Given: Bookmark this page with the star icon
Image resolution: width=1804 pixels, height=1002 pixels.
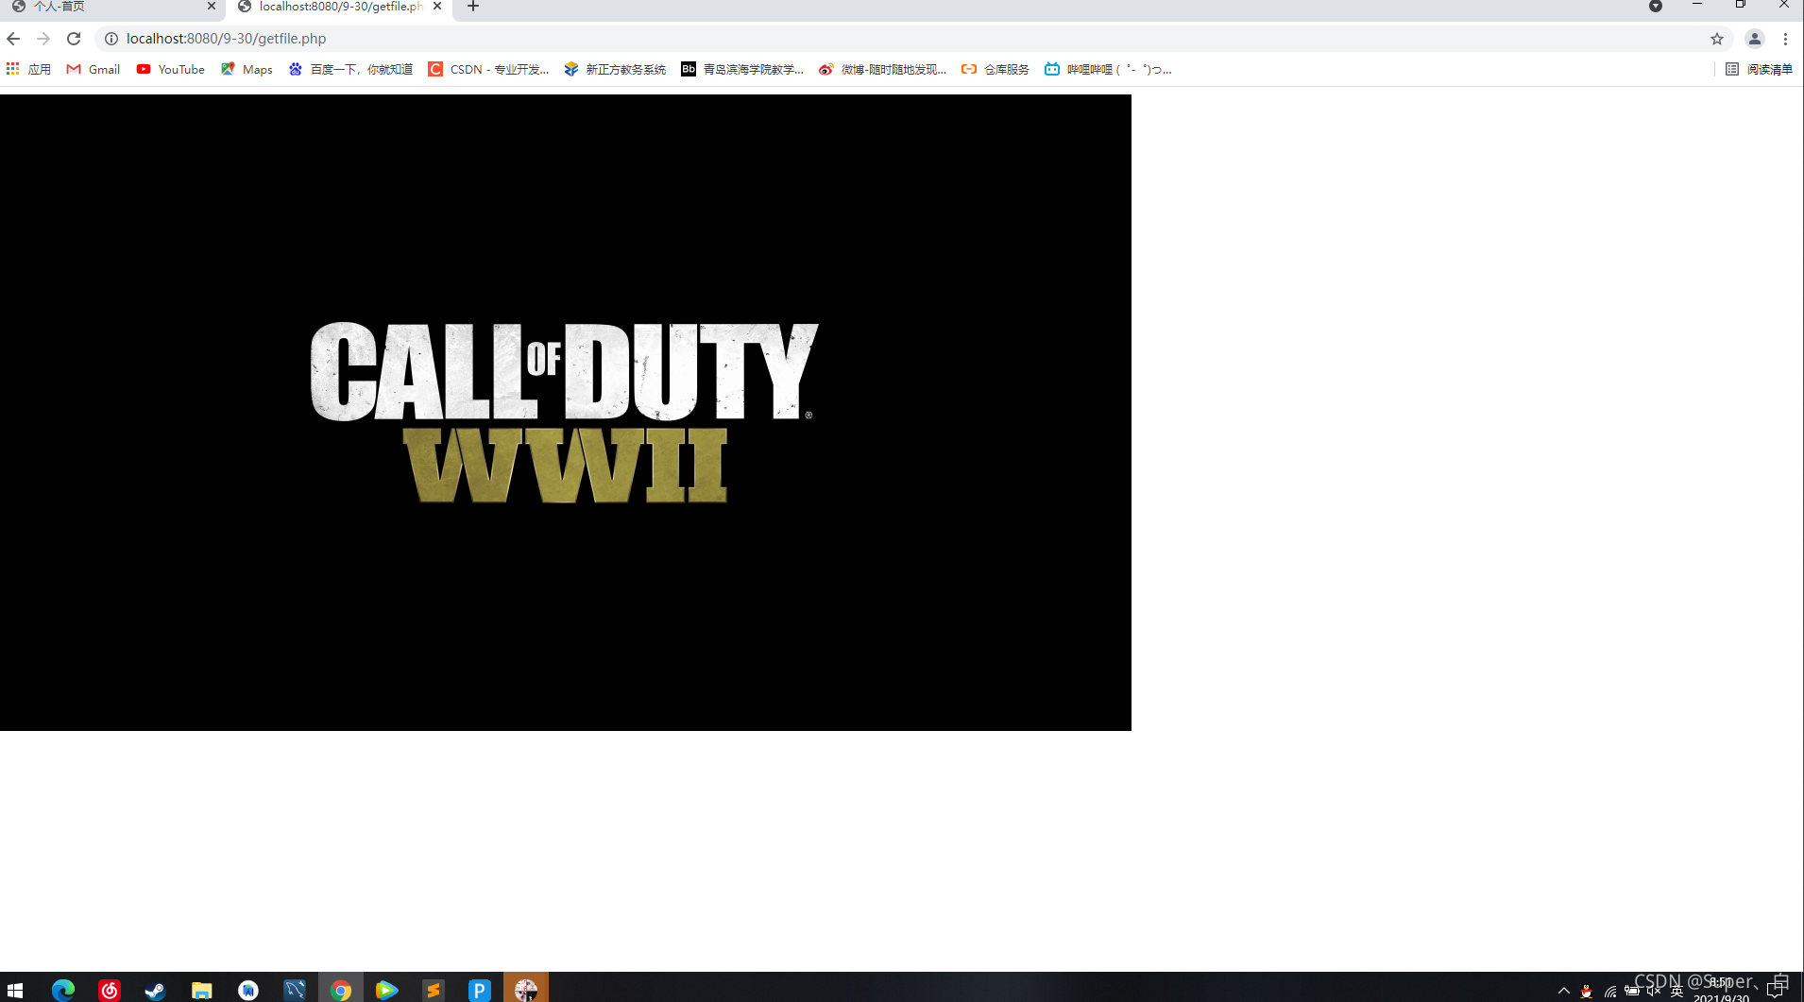Looking at the screenshot, I should coord(1716,39).
